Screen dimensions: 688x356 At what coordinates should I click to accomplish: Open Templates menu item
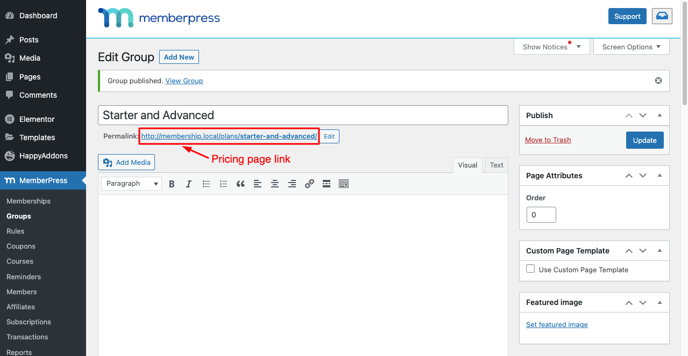pyautogui.click(x=43, y=137)
